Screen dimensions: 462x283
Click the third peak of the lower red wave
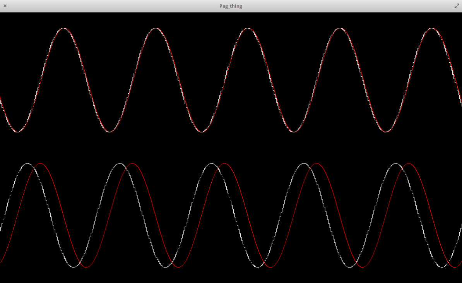[x=224, y=163]
